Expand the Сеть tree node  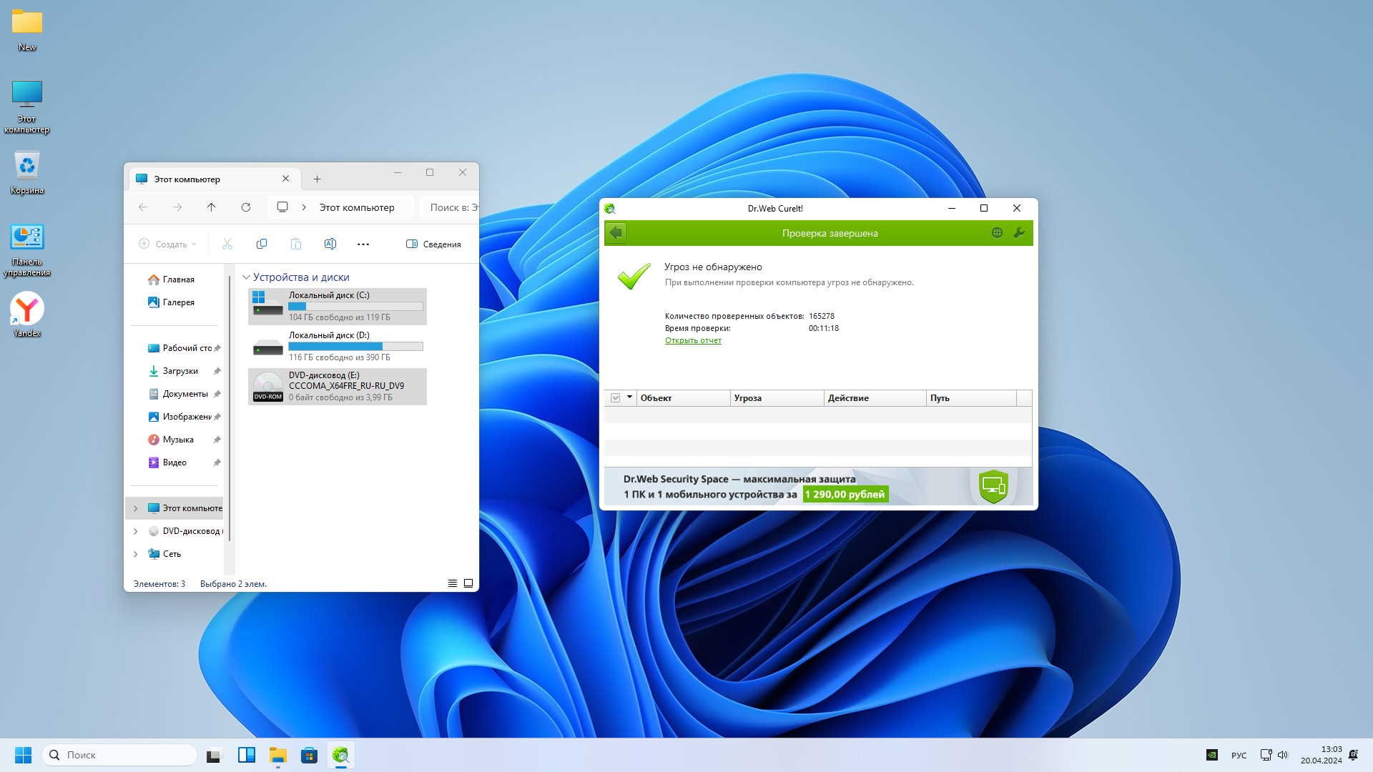[135, 554]
